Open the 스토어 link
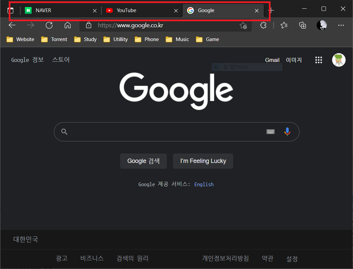The height and width of the screenshot is (269, 353). [x=61, y=60]
